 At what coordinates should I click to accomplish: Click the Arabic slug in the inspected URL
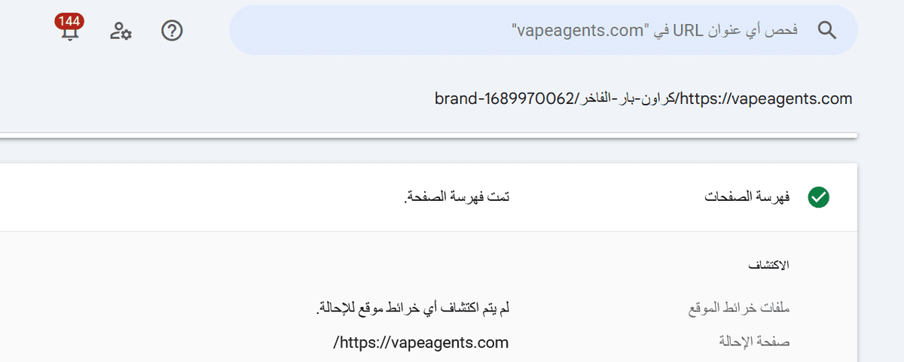coord(627,99)
